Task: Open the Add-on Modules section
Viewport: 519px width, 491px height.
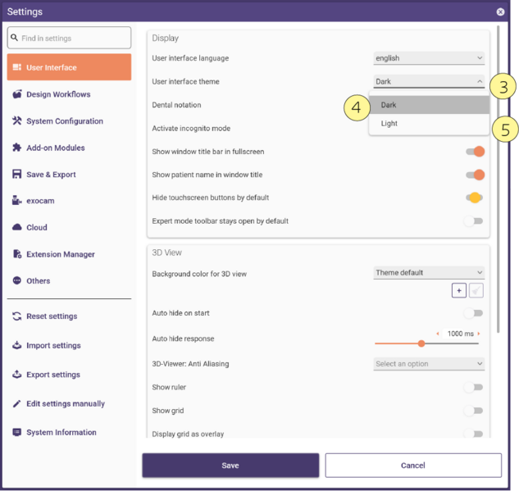Action: click(69, 148)
